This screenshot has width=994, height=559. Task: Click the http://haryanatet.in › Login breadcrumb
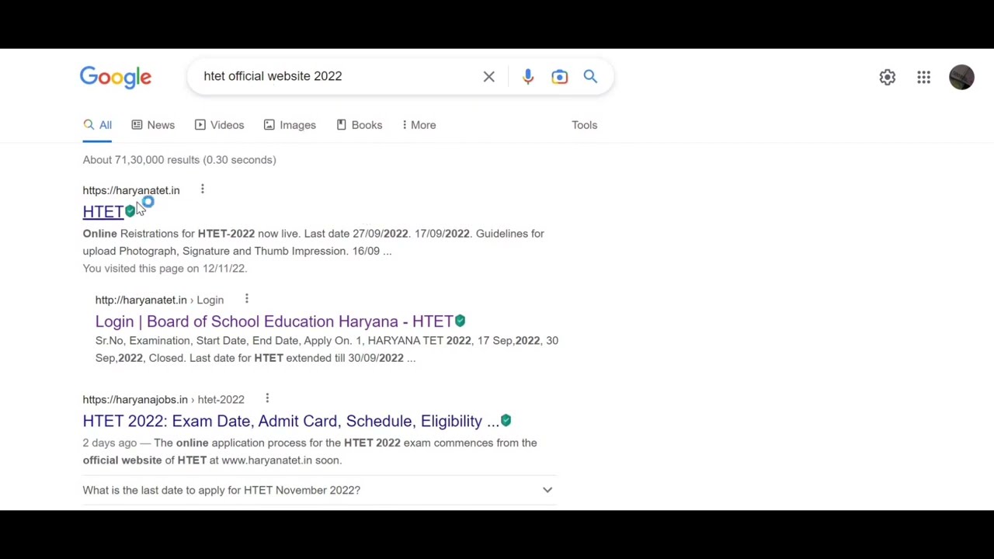coord(159,300)
